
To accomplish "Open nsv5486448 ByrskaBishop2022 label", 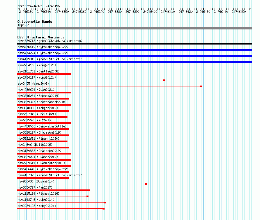I will pos(43,169).
